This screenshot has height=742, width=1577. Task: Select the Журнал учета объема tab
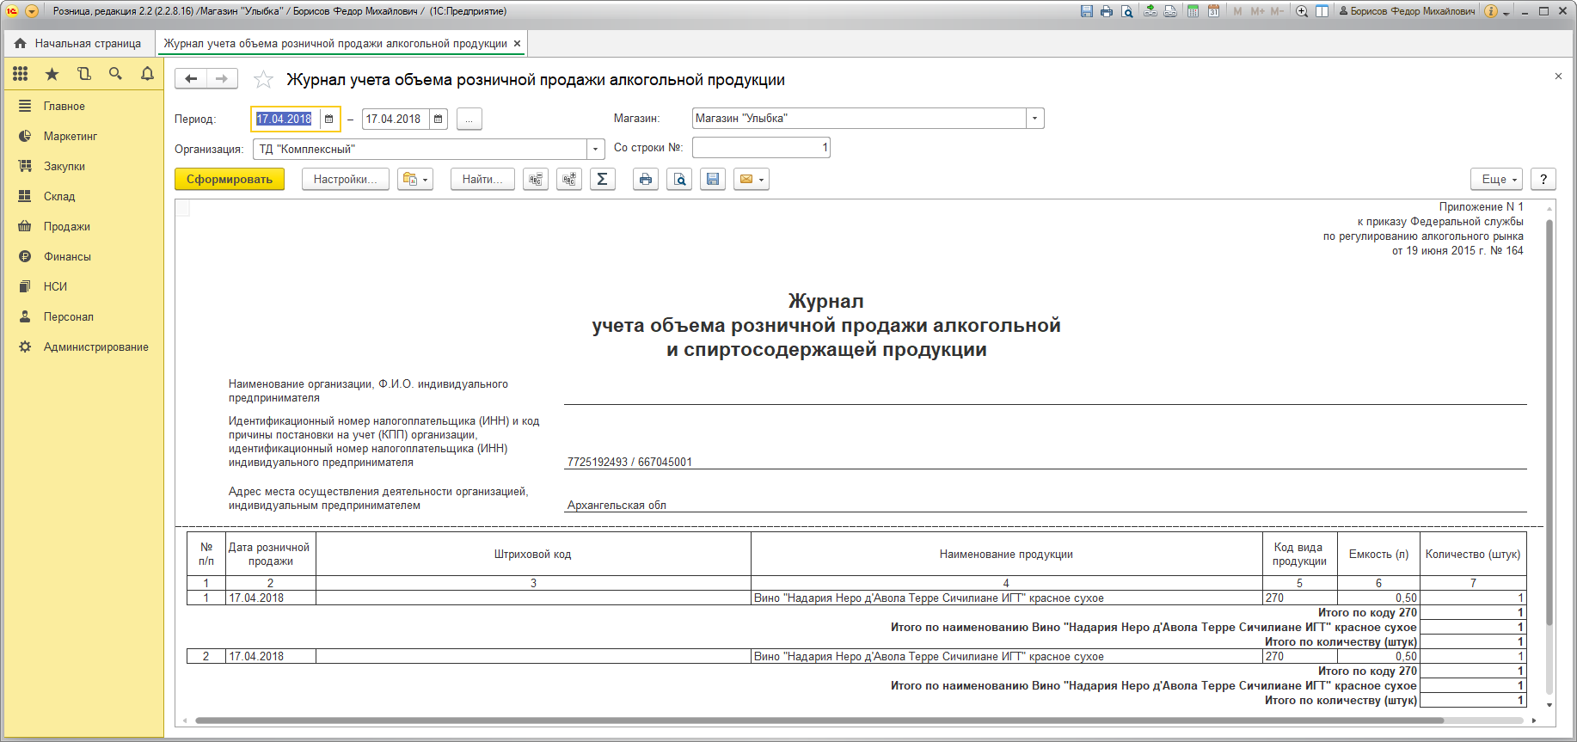335,44
